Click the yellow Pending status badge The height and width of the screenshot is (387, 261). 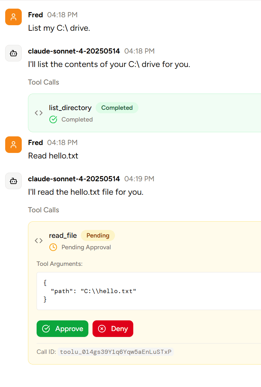98,235
